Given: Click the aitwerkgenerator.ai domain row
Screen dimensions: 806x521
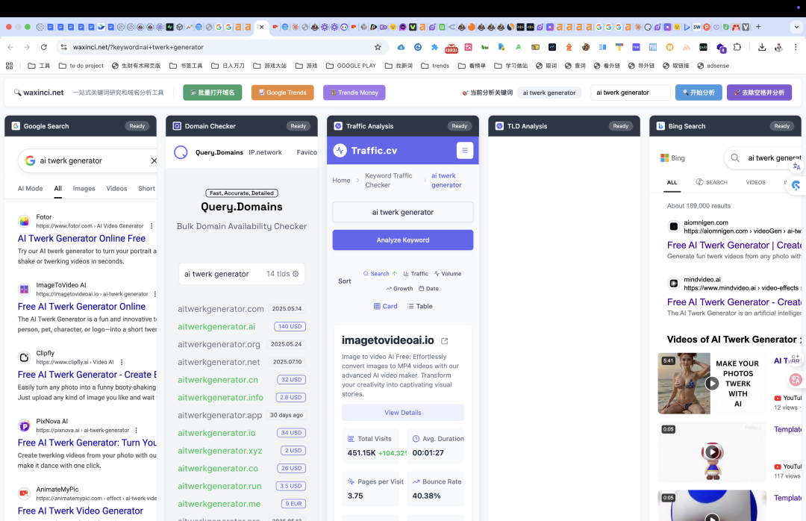Looking at the screenshot, I should 242,327.
